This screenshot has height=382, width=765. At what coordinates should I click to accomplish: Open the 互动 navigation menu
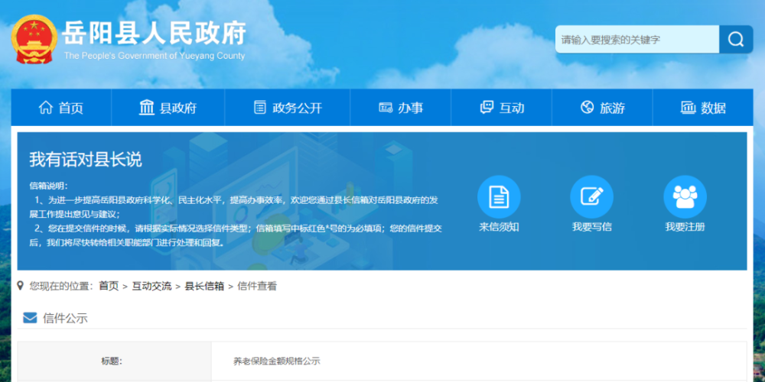(502, 108)
